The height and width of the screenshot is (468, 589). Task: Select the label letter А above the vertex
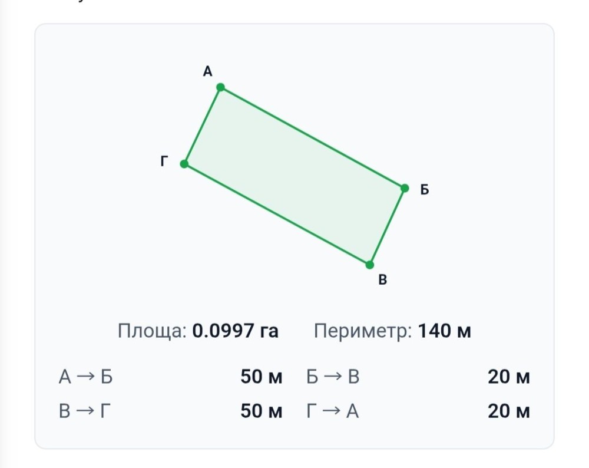[208, 71]
